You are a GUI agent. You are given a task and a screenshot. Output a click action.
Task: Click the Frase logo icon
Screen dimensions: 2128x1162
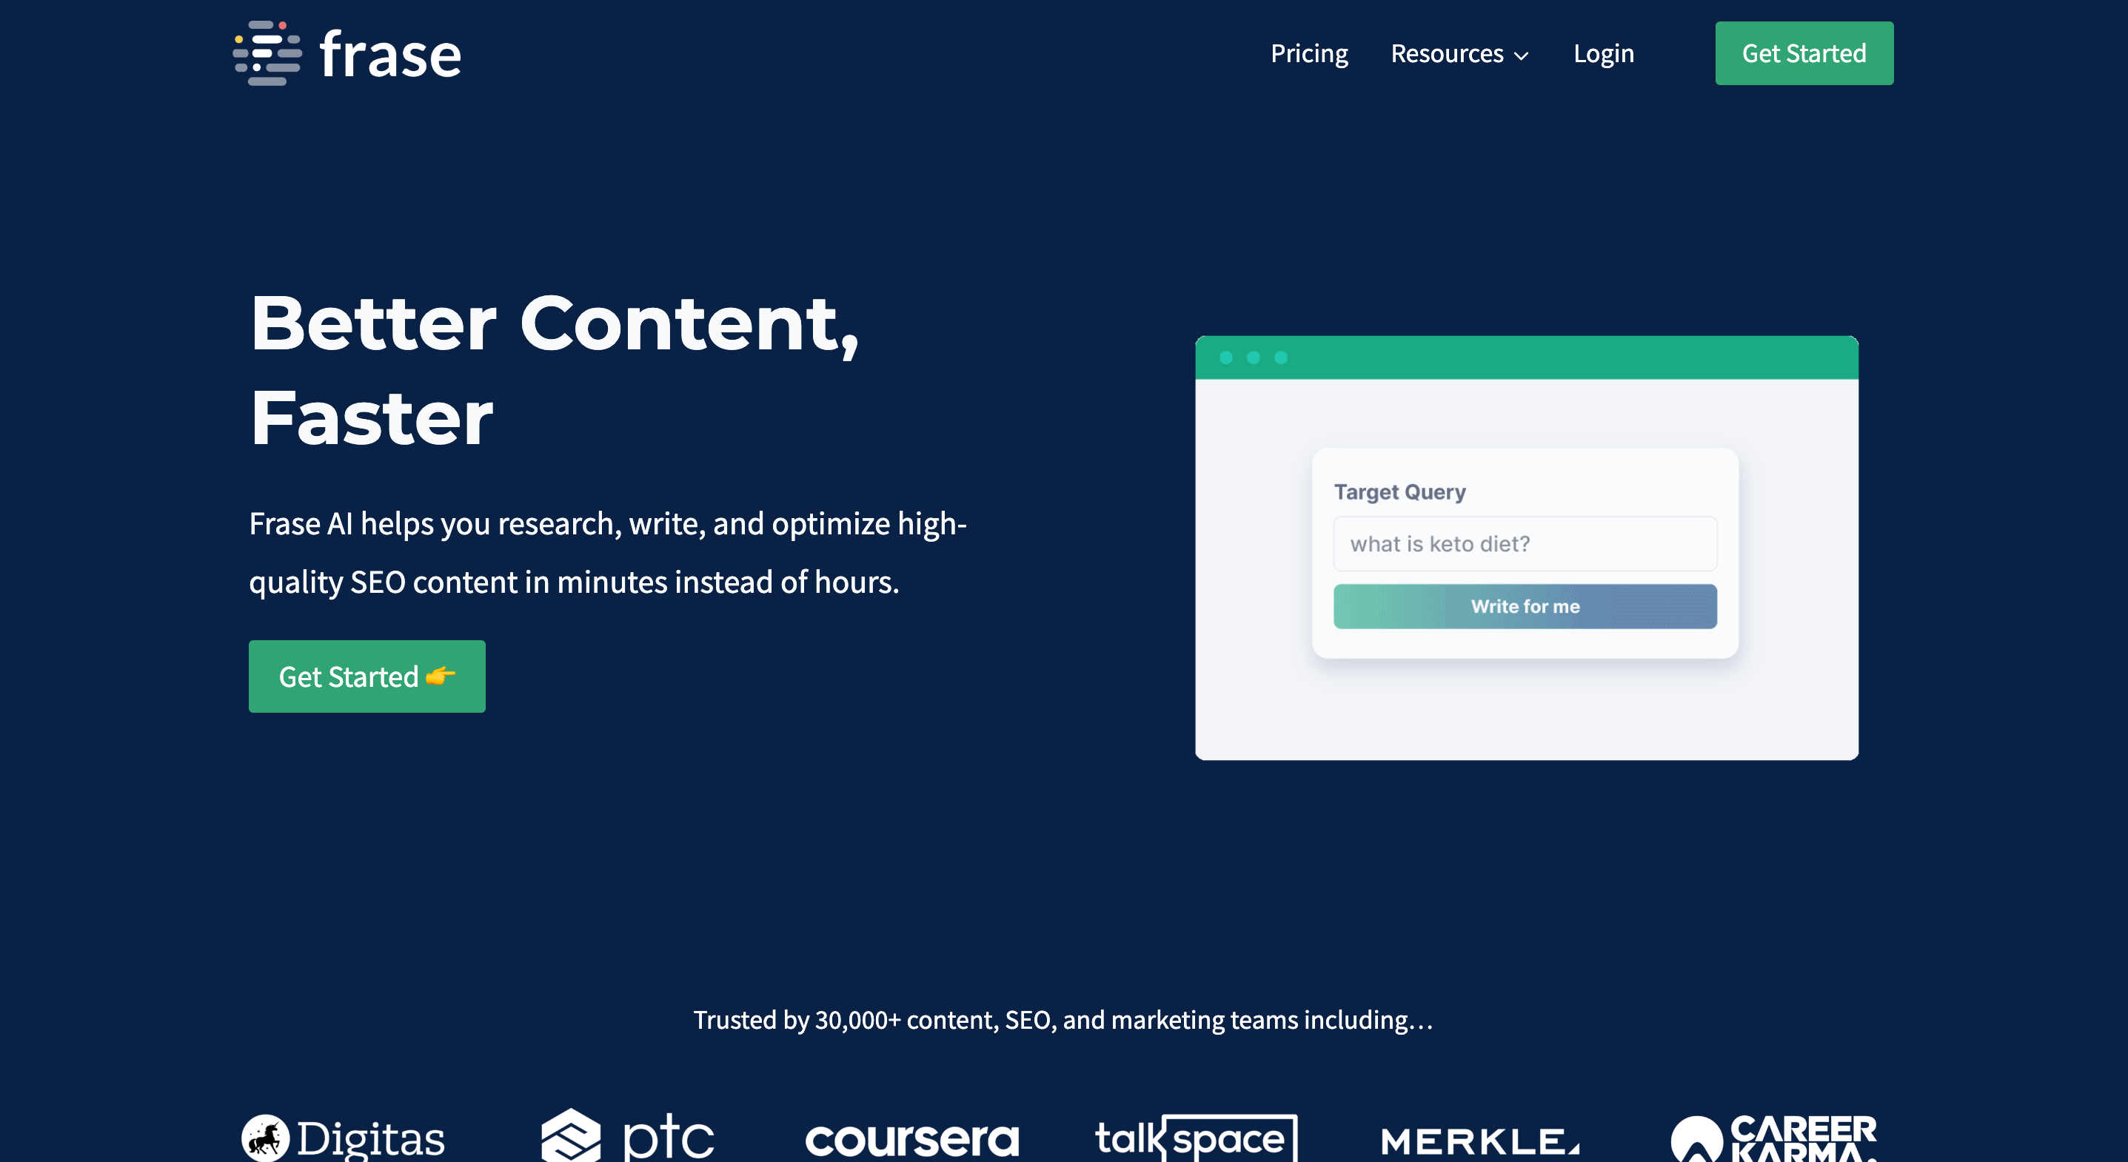tap(266, 53)
